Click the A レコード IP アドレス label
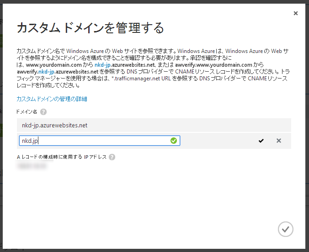 click(62, 157)
